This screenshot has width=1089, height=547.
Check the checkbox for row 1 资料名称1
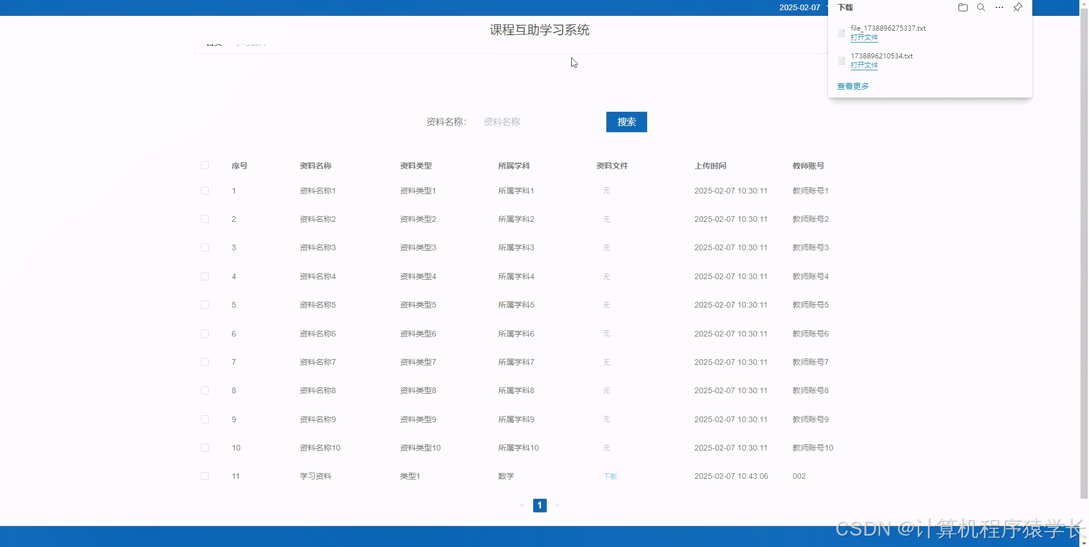click(205, 191)
